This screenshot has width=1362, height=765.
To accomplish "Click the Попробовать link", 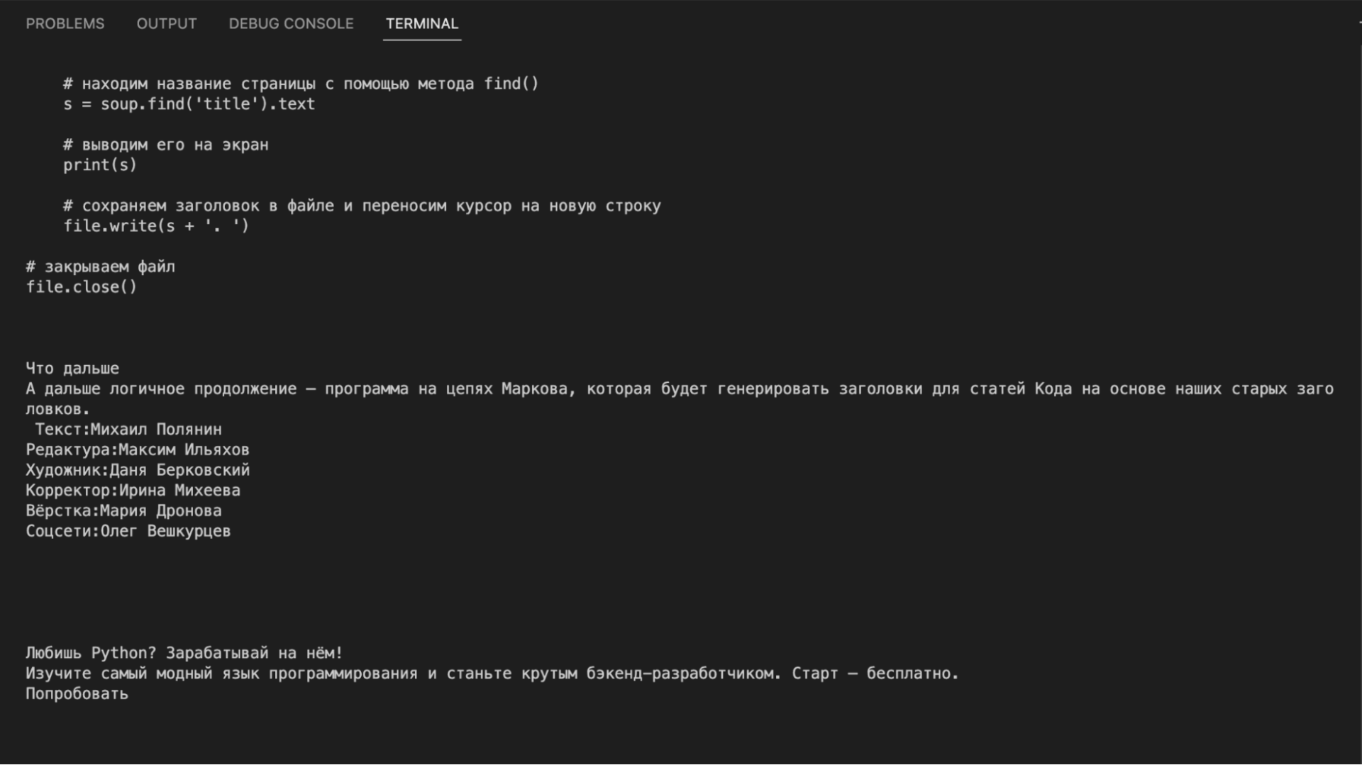I will coord(76,693).
